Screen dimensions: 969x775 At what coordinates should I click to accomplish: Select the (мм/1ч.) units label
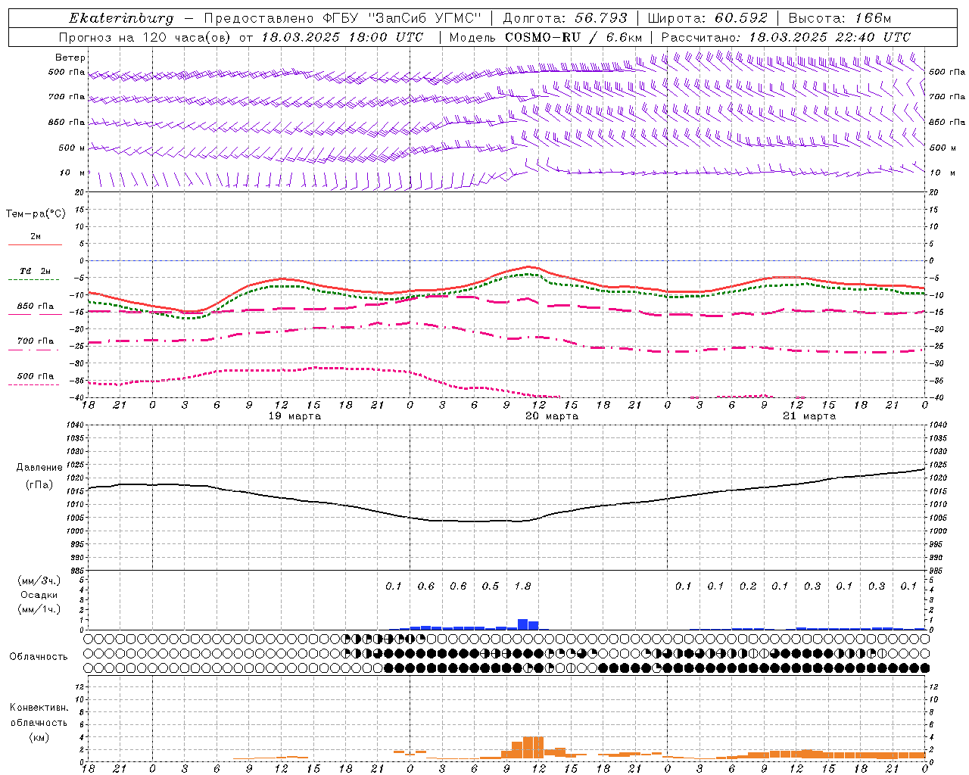tap(39, 609)
